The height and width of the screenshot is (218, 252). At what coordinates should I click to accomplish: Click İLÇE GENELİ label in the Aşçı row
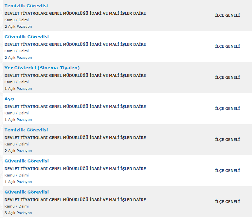coord(227,109)
